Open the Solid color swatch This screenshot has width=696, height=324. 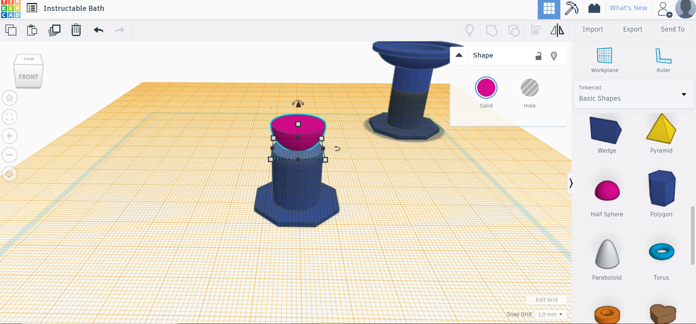486,88
